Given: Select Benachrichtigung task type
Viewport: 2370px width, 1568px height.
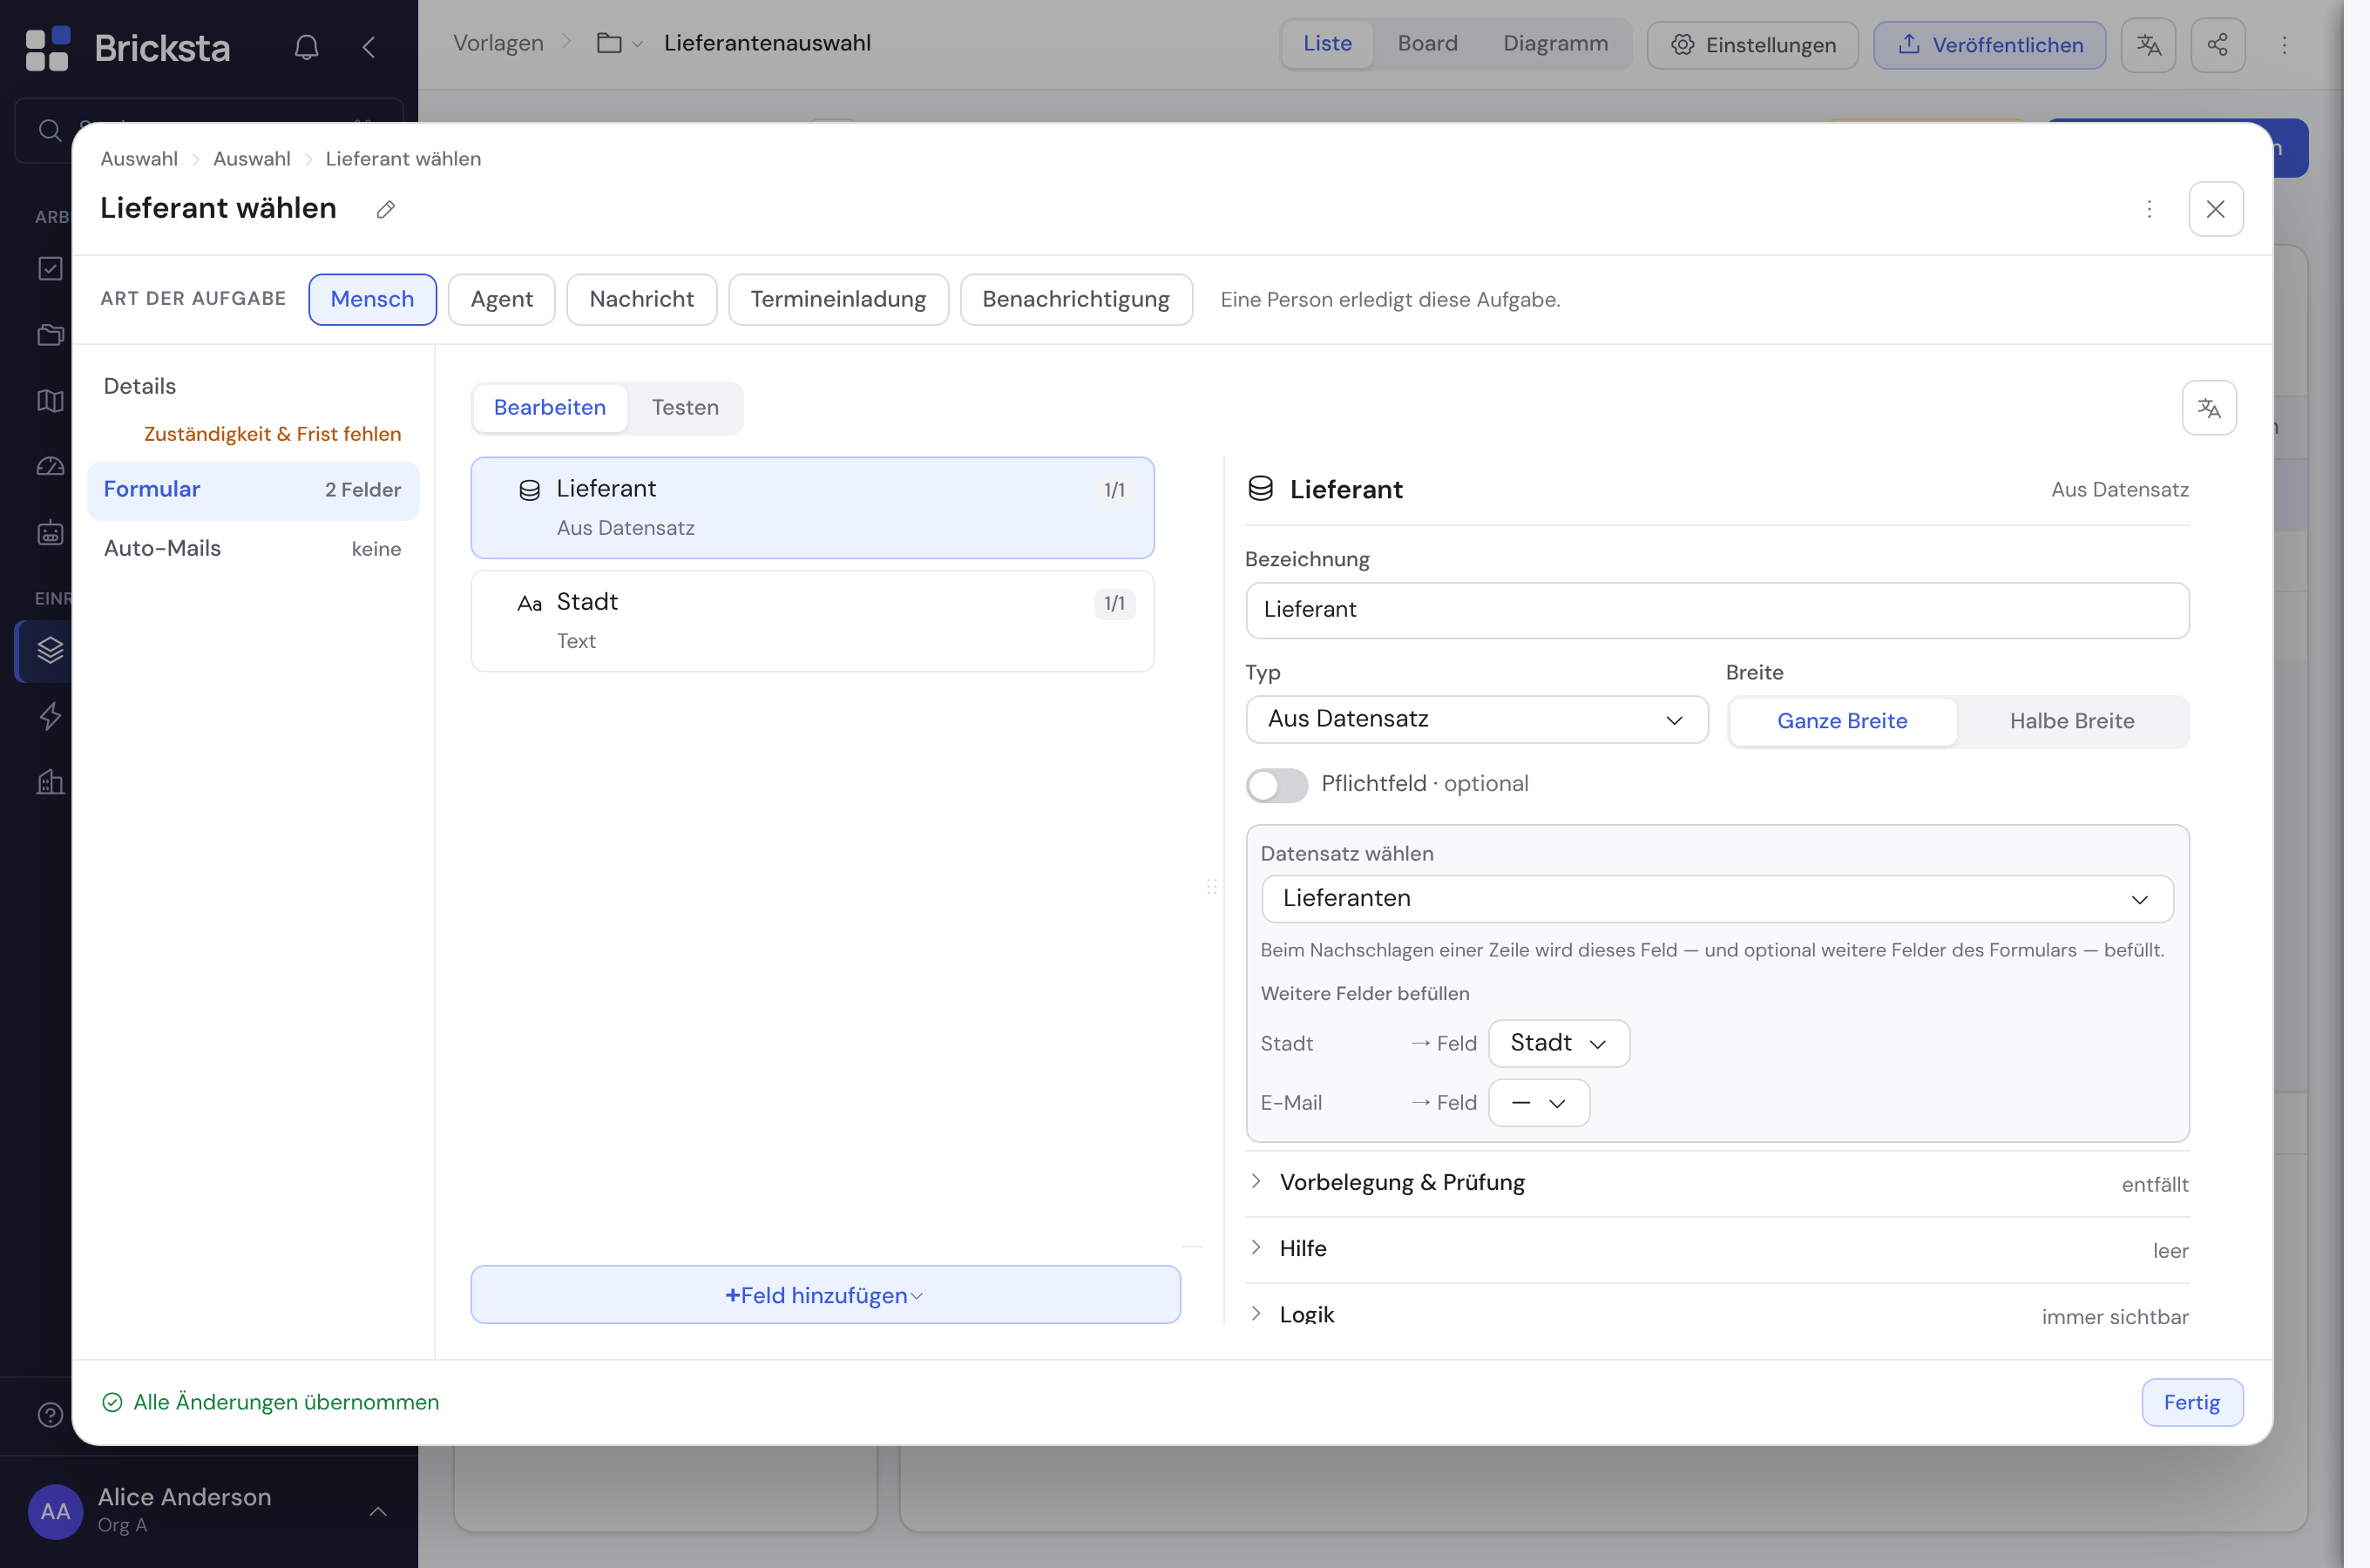Looking at the screenshot, I should point(1076,299).
